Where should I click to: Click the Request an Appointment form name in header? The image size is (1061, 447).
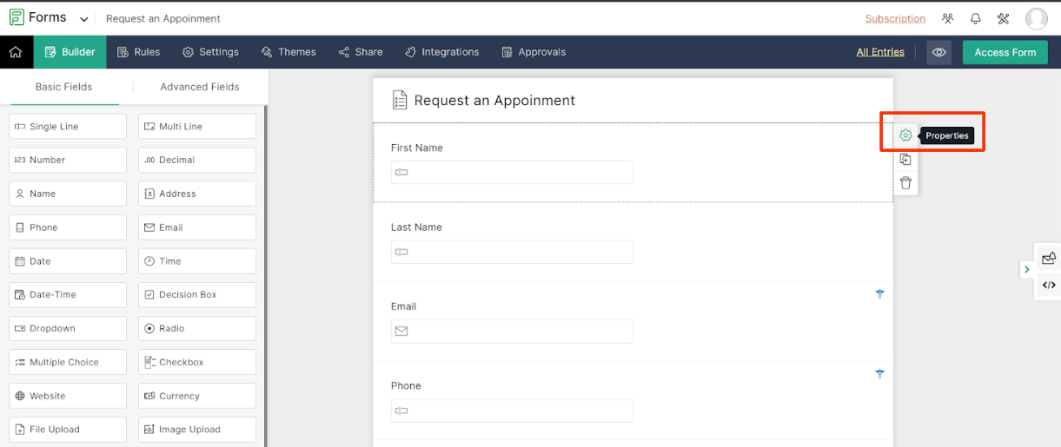pyautogui.click(x=163, y=19)
